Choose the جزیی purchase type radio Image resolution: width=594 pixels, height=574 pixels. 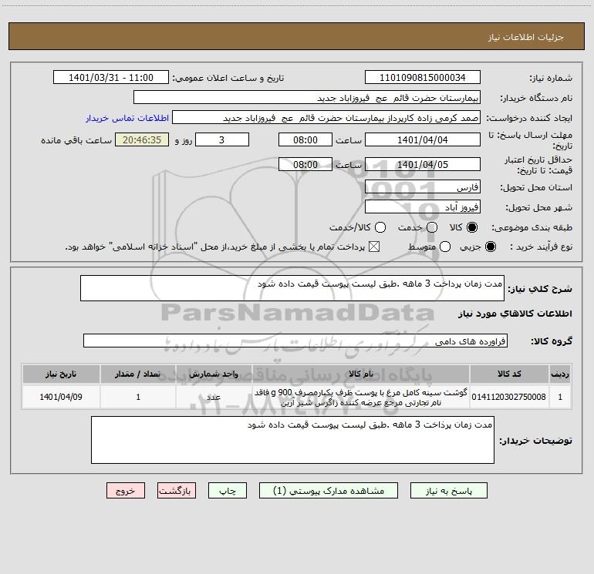tap(490, 247)
